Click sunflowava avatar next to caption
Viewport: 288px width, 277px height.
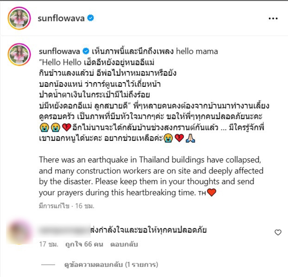19,55
